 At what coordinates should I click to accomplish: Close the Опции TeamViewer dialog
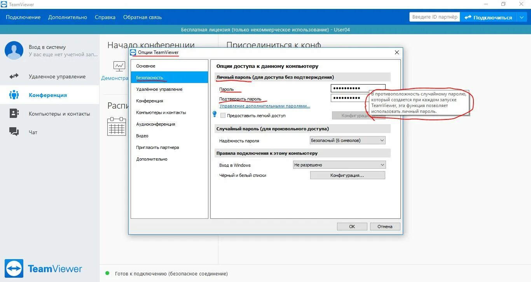pos(397,52)
